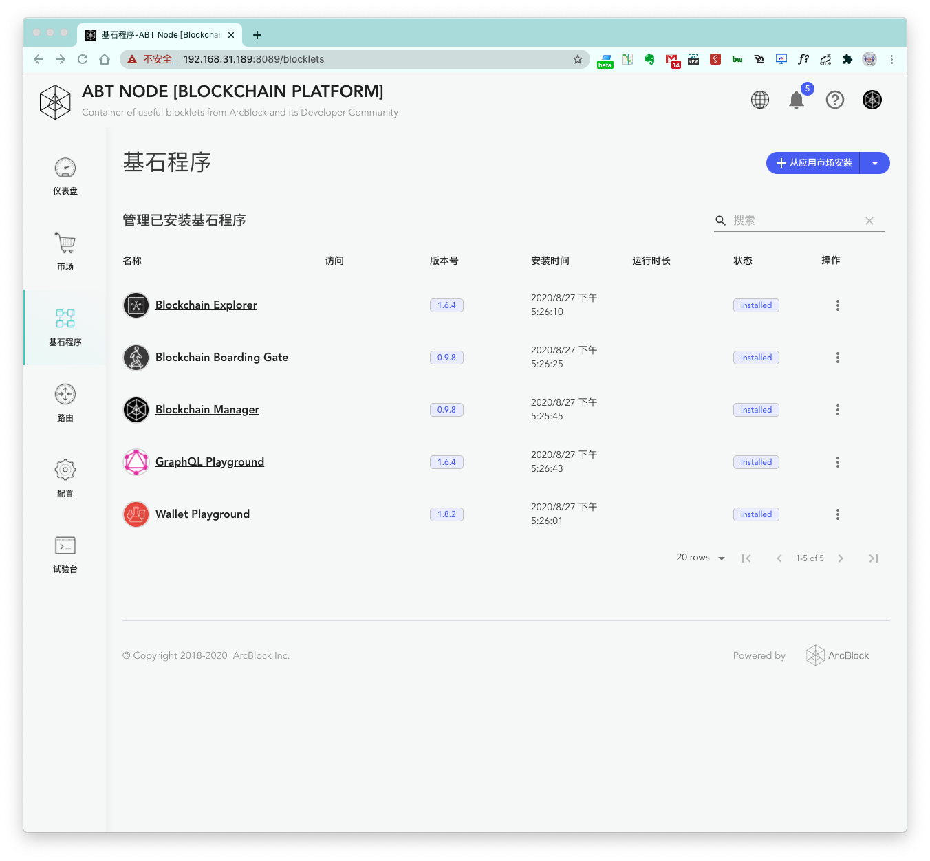Open the dashboard gauge icon in sidebar
The image size is (930, 861).
65,168
